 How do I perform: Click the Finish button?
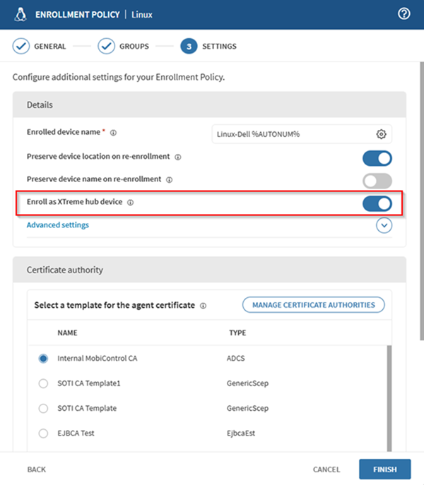[384, 469]
